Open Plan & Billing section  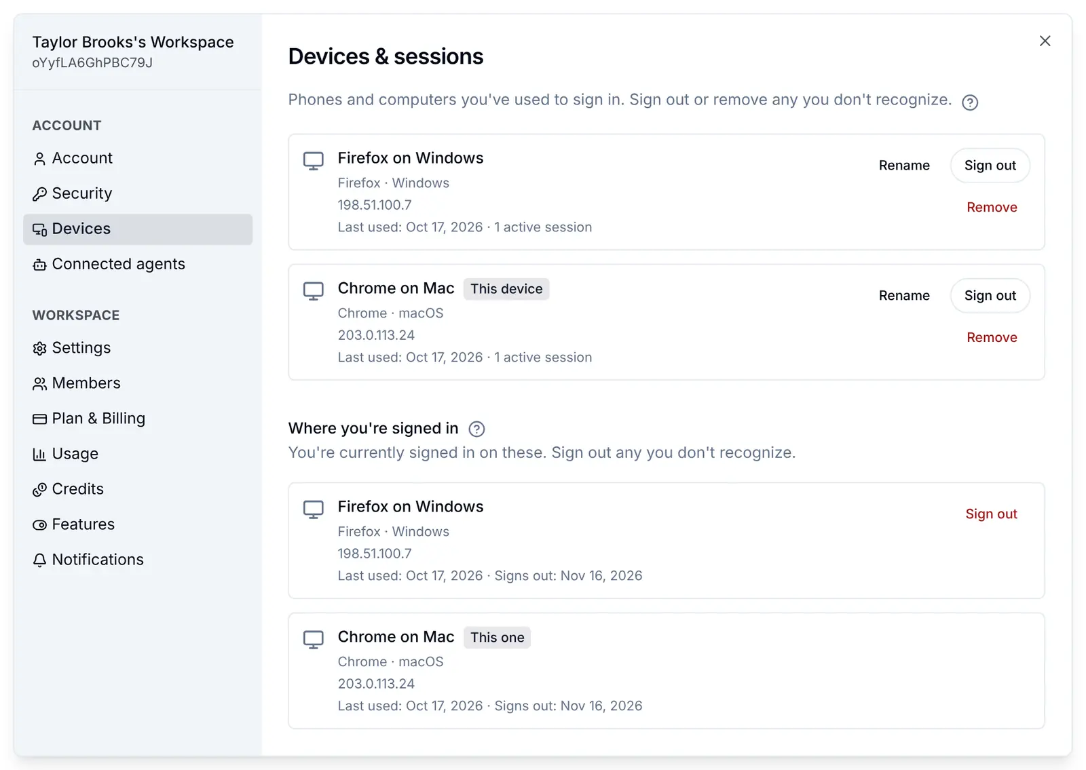pos(138,418)
